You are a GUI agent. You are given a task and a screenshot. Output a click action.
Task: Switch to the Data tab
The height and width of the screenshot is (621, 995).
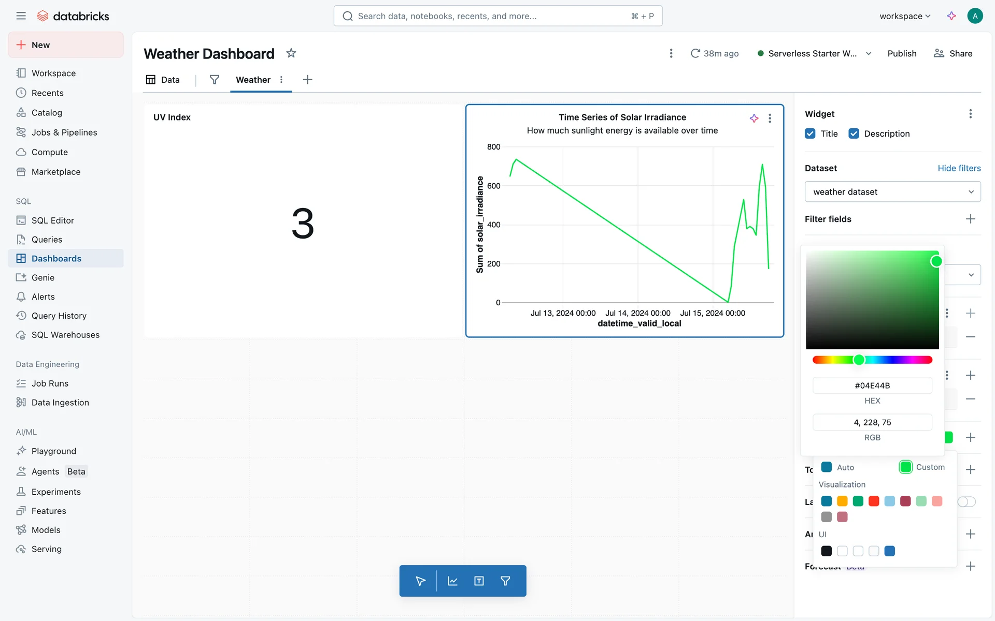(163, 80)
